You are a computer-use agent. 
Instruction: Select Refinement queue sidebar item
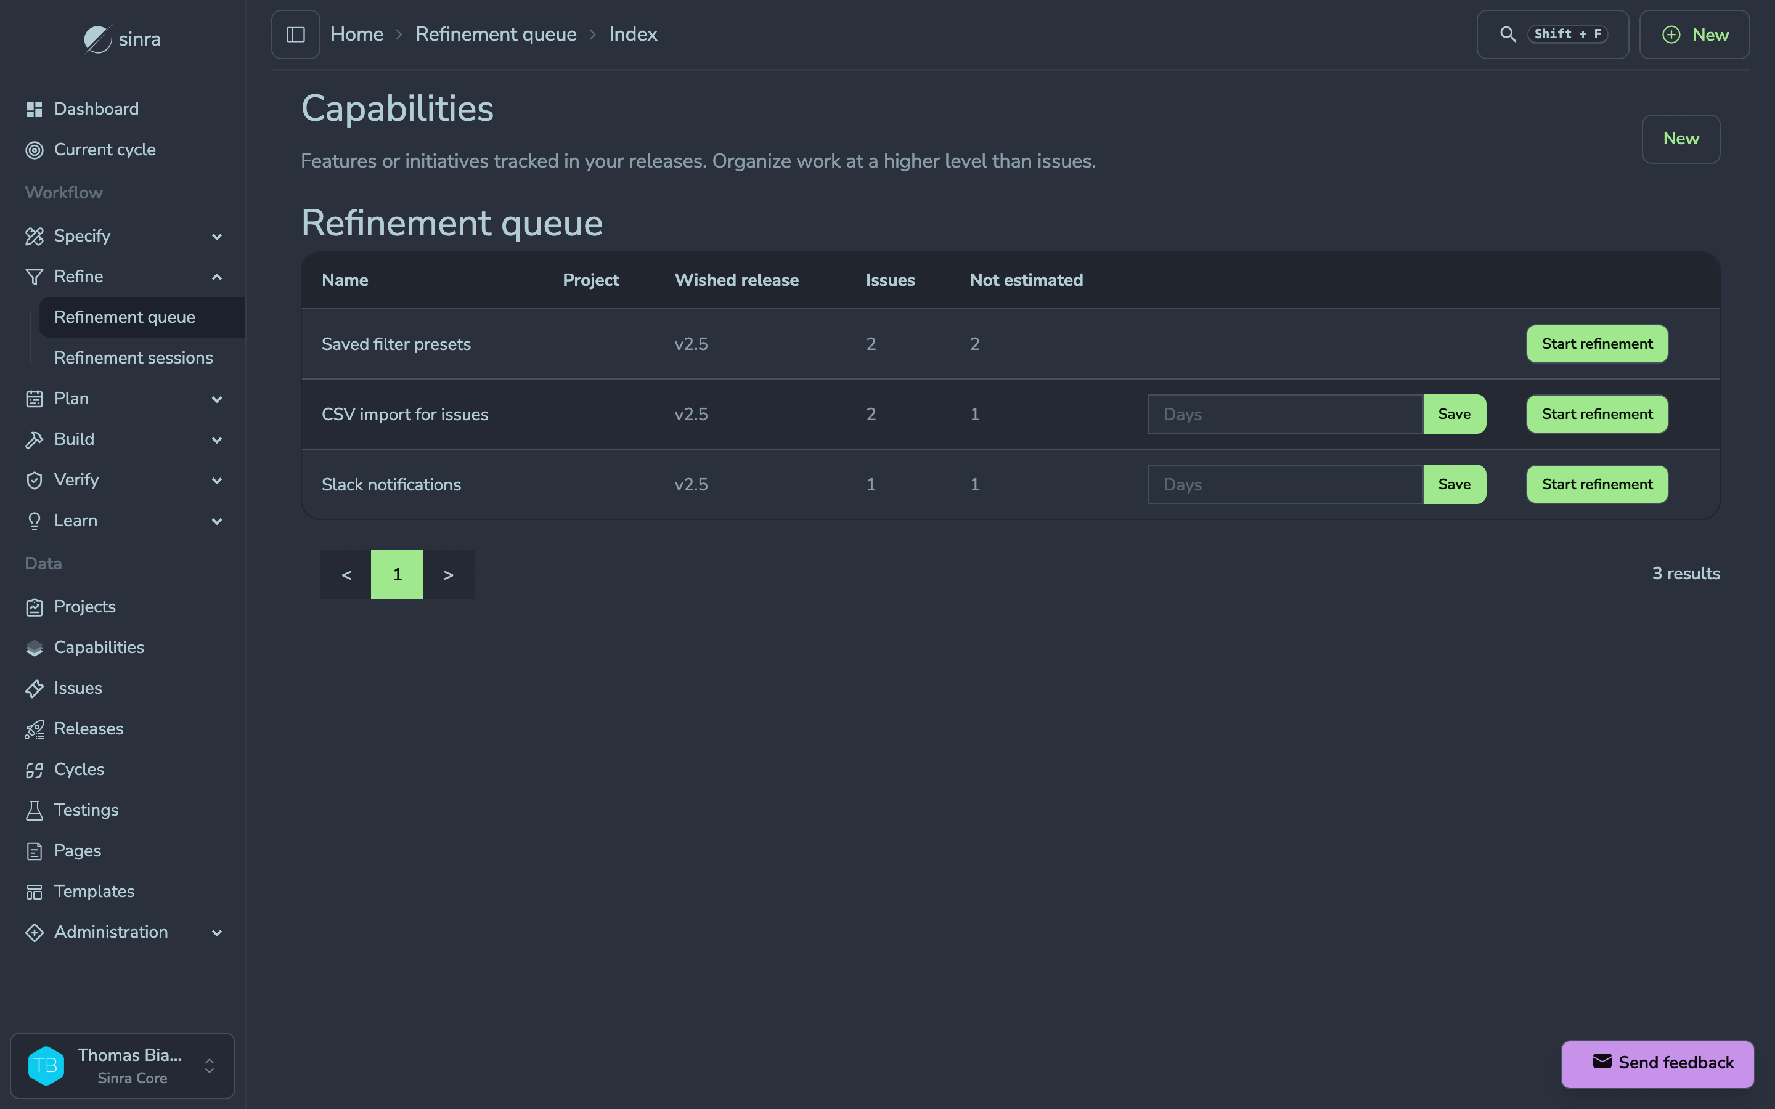coord(142,317)
